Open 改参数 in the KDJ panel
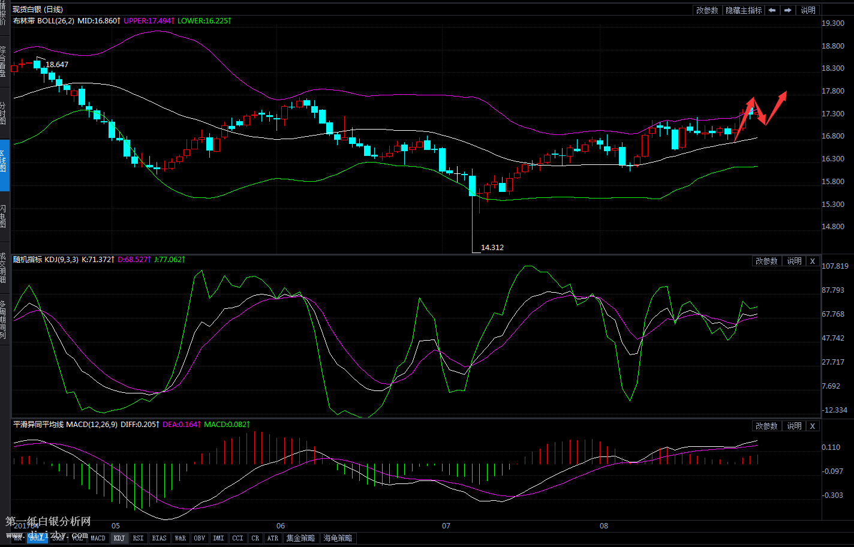 pyautogui.click(x=766, y=261)
